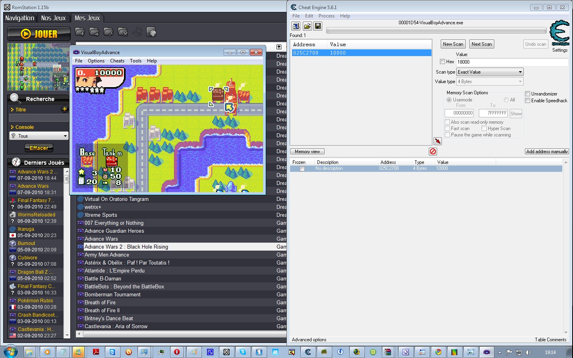Select Castlevania : Aria of Sorrow in game list

tap(181, 326)
